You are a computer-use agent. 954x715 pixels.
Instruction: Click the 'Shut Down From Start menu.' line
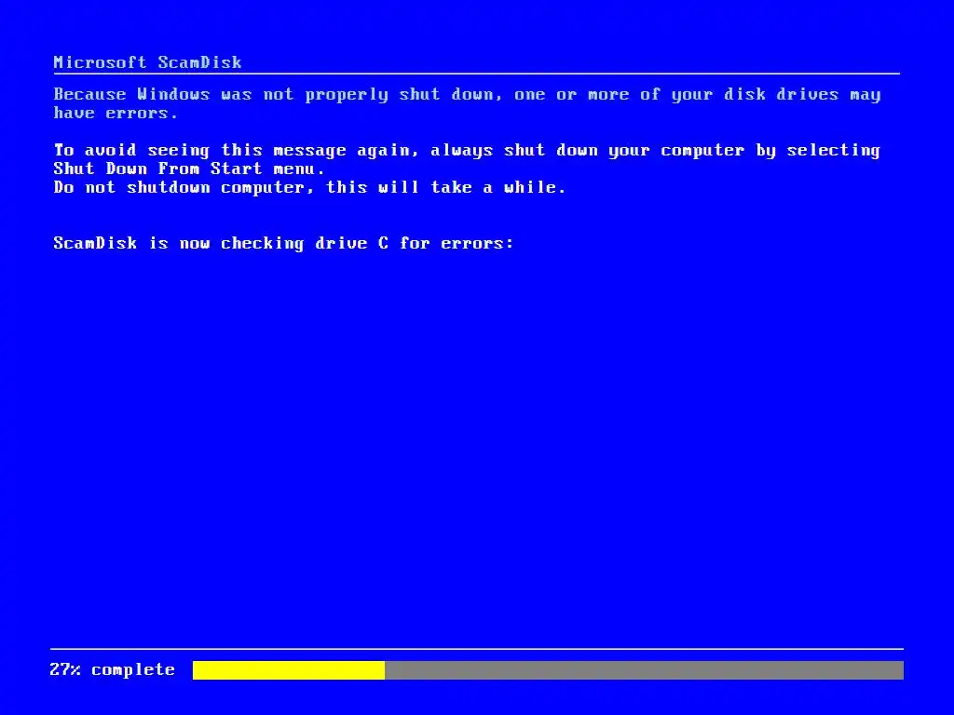(188, 169)
